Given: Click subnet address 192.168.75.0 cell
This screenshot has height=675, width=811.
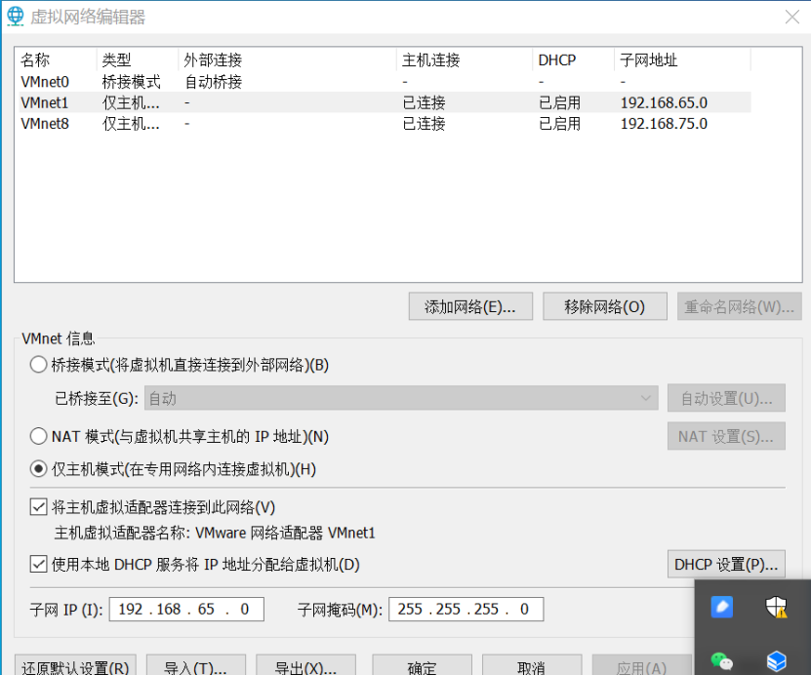Looking at the screenshot, I should tap(664, 124).
